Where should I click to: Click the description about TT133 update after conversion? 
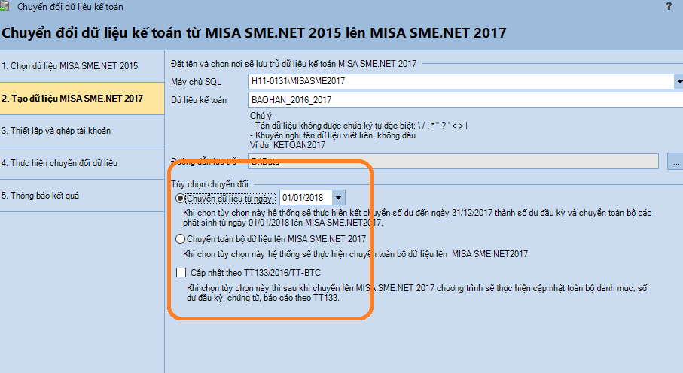click(417, 293)
